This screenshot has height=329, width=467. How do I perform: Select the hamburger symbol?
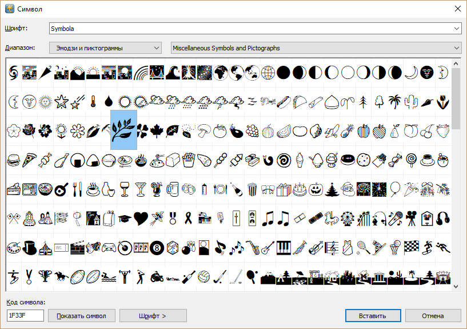click(14, 160)
